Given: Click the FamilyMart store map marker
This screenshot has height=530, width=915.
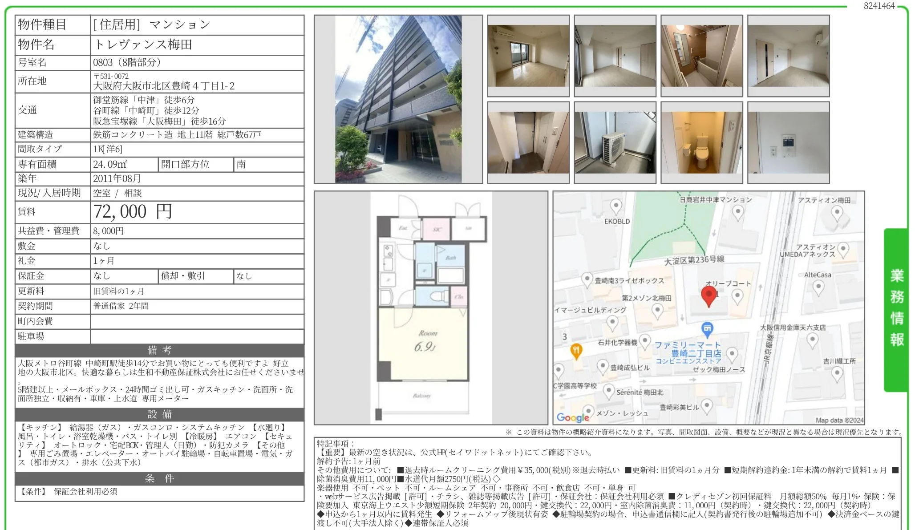Looking at the screenshot, I should [x=707, y=330].
